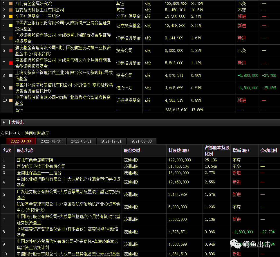Click 投资公司 cell of 航发基金管理 upper row
Viewport: 280px width, 257px height.
click(124, 50)
